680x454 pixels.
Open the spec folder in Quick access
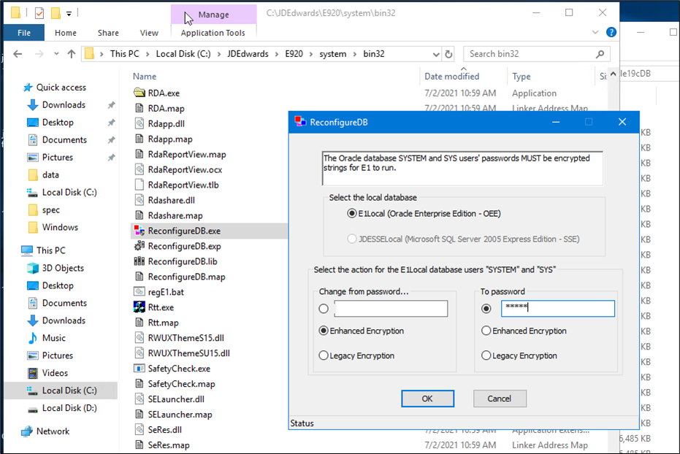coord(50,210)
